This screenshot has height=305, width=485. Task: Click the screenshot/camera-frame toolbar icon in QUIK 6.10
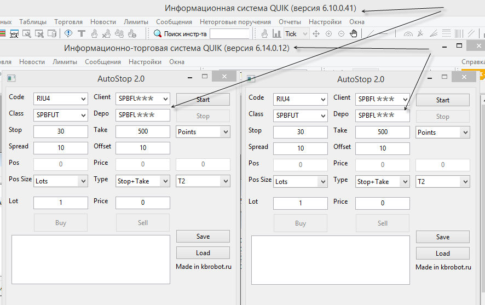click(x=14, y=34)
